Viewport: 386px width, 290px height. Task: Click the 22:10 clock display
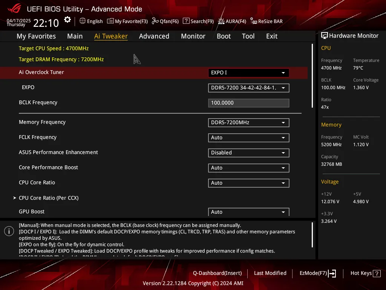46,23
